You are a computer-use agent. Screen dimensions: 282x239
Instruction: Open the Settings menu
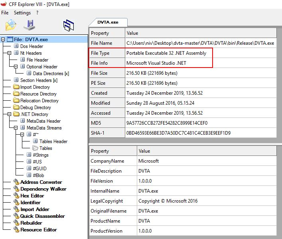coord(22,13)
